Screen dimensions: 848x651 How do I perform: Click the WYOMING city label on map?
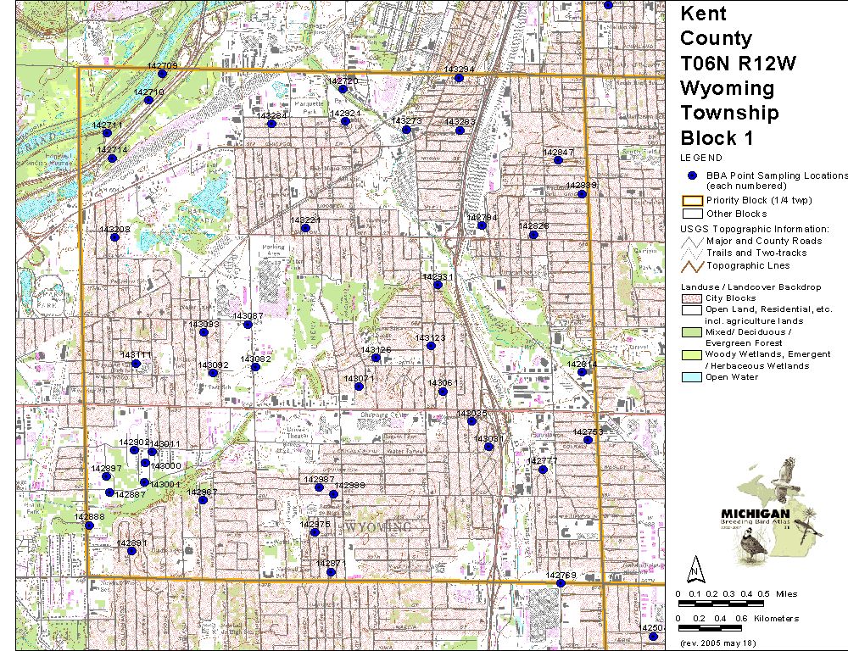(377, 527)
